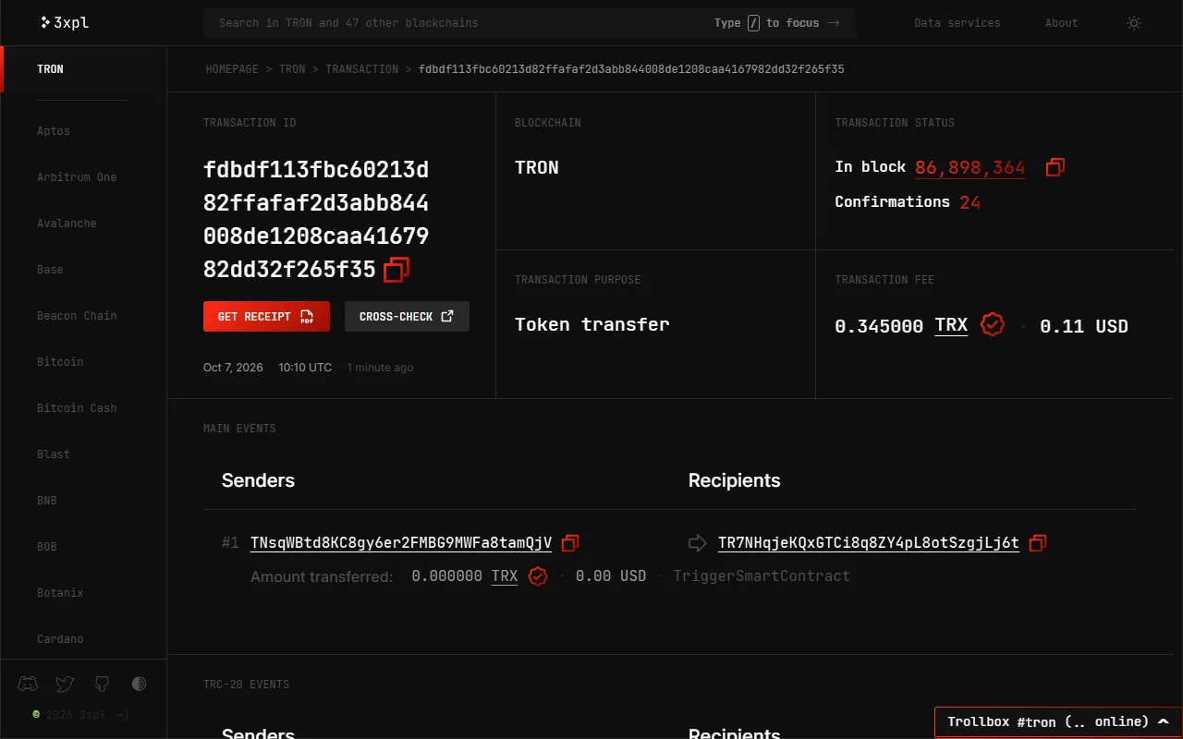Click the Cross-check button

(x=407, y=316)
